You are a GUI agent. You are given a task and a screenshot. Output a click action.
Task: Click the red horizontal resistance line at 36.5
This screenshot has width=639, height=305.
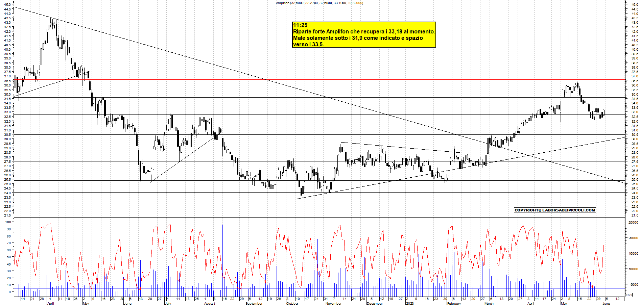(x=319, y=80)
